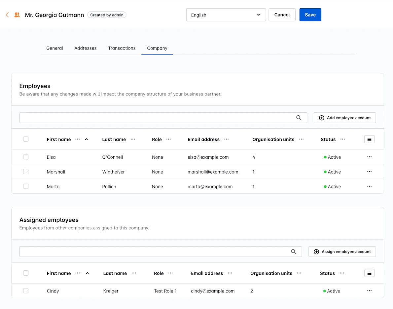Tick the checkbox for Marta Pollich
Viewport: 393px width, 309px height.
pos(26,186)
